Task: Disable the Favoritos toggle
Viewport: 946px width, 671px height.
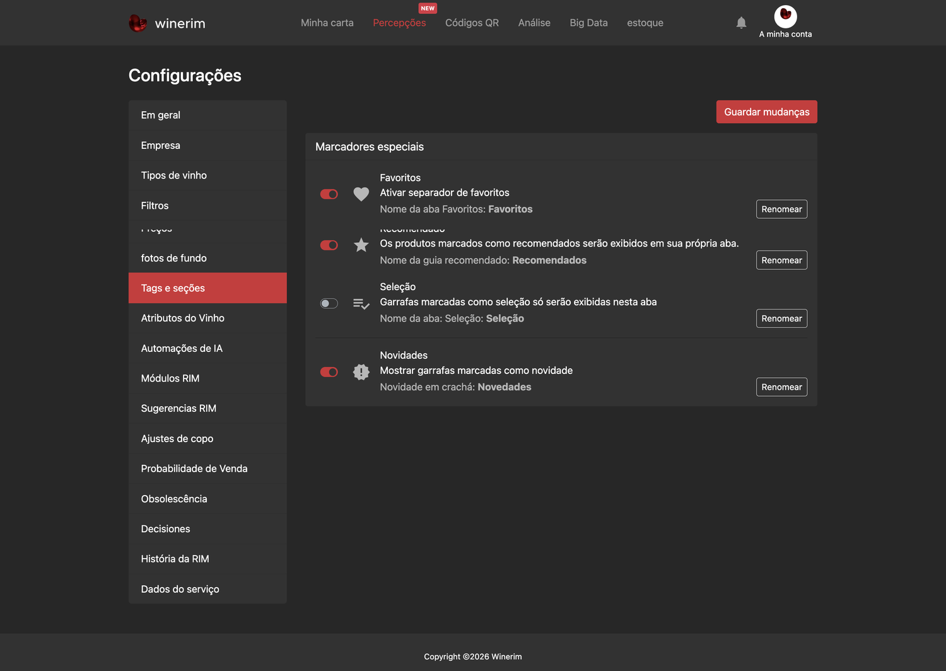Action: [x=329, y=194]
